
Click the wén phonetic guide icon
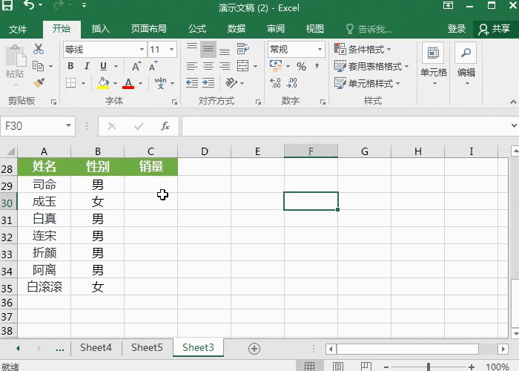[161, 83]
